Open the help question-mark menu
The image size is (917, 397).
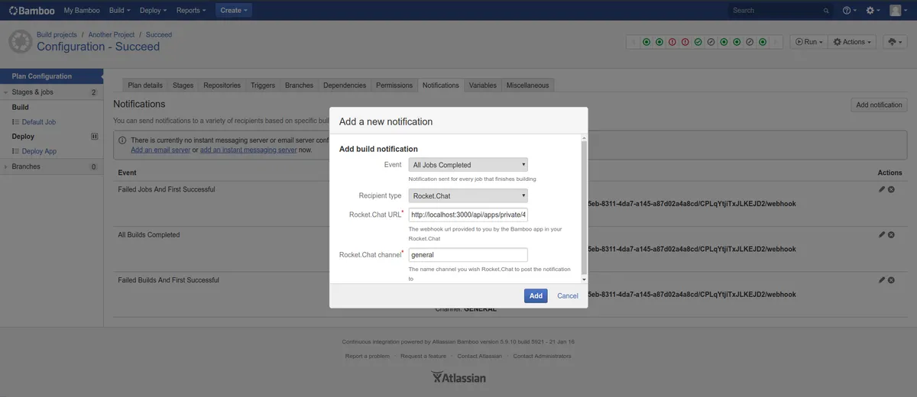pyautogui.click(x=849, y=11)
